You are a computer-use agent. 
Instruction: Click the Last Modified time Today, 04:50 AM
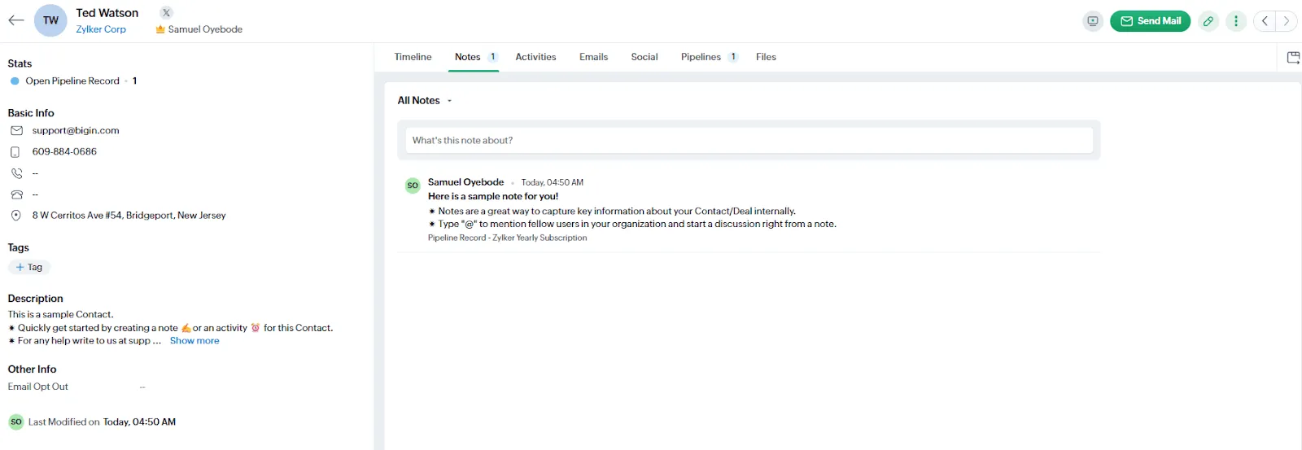tap(139, 422)
